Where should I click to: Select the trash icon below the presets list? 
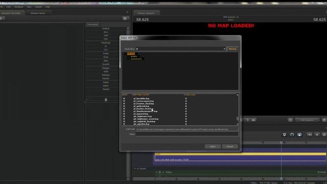pos(106,100)
